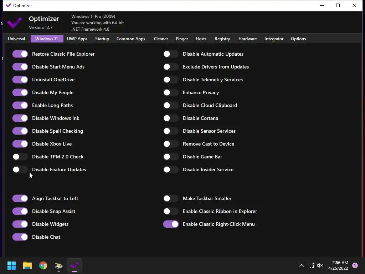The height and width of the screenshot is (274, 365).
Task: Toggle Disable Windows Ink switch
Action: pyautogui.click(x=20, y=118)
